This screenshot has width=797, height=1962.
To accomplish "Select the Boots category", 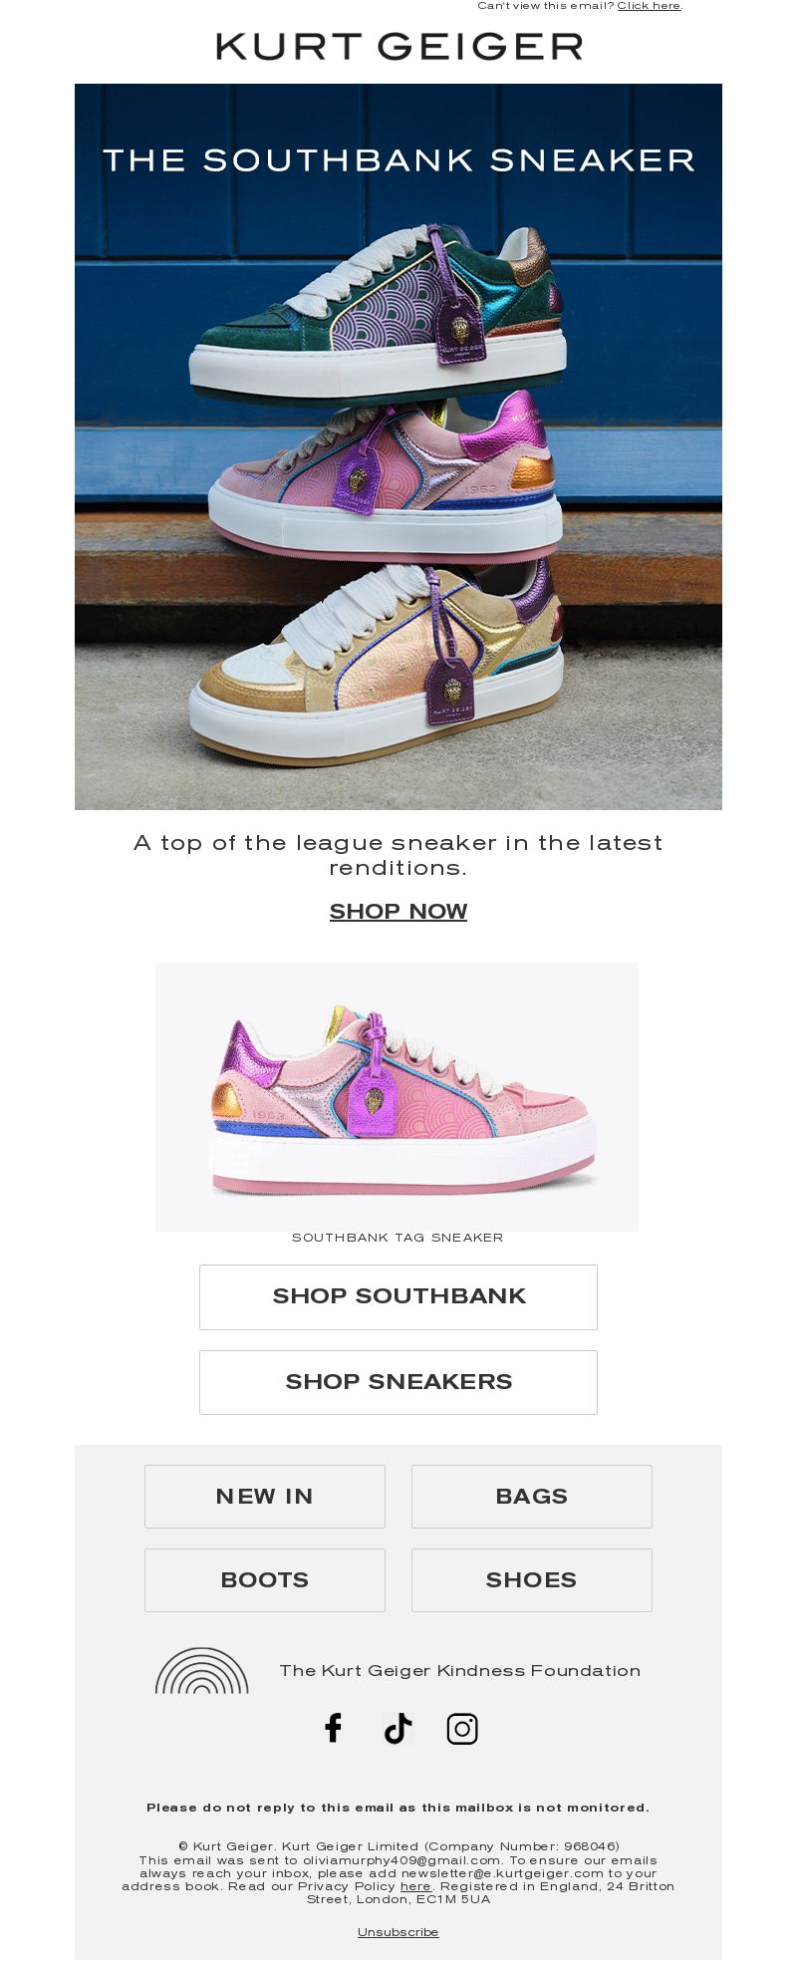I will click(265, 1579).
